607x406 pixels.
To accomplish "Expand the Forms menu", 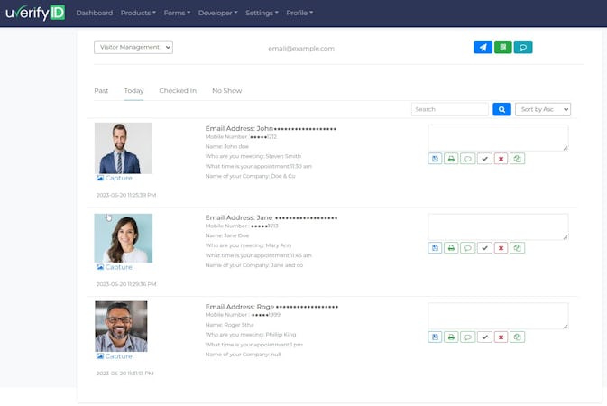I will [x=177, y=13].
